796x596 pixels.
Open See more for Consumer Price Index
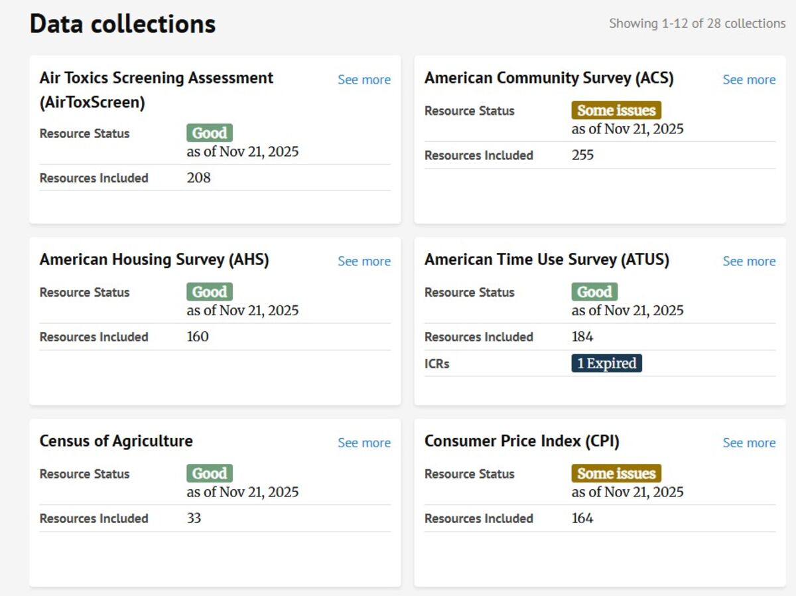click(x=749, y=443)
